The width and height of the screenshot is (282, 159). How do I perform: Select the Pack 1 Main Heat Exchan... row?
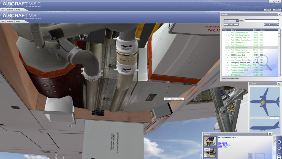250,40
